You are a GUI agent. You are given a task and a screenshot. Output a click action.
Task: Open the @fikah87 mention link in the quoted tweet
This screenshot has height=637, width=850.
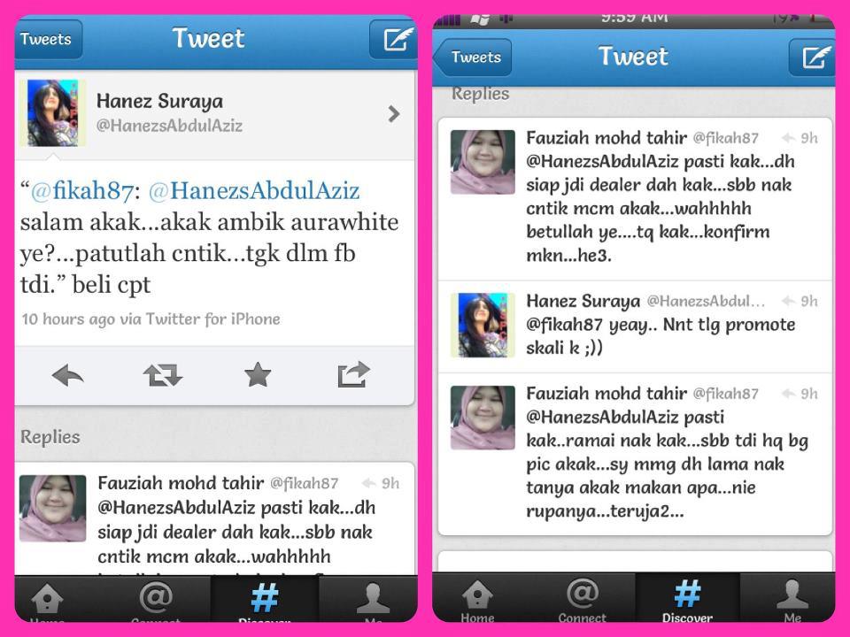coord(81,191)
